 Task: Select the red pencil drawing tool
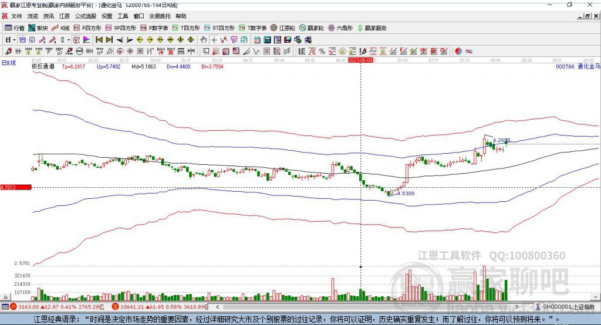tap(8, 52)
